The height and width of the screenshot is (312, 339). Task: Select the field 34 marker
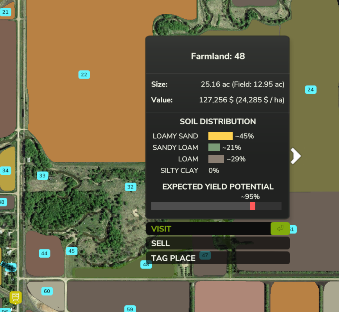pos(5,171)
